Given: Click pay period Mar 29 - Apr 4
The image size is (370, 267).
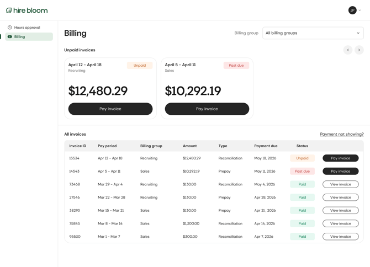Looking at the screenshot, I should (x=110, y=184).
